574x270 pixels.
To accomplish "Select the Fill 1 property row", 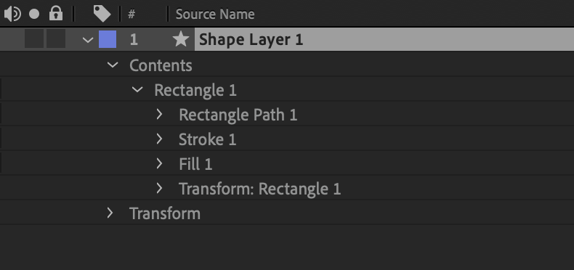I will (x=287, y=163).
